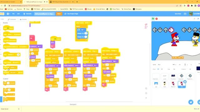Select the Opponent arrow sprite
Viewport: 200px width, 112px height.
(x=182, y=77)
